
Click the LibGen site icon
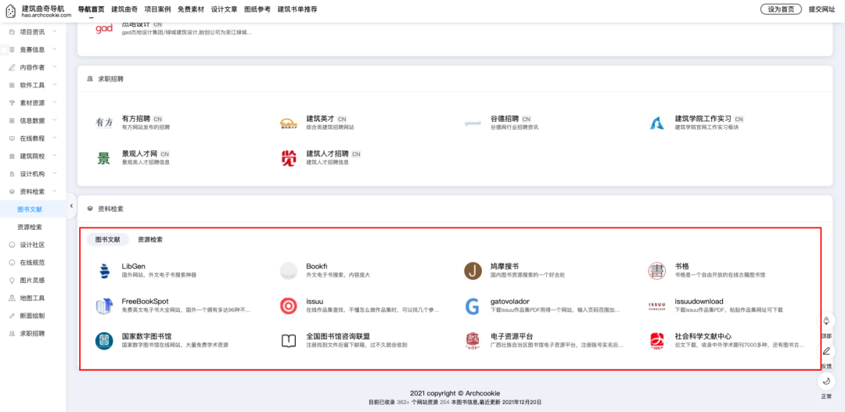tap(104, 271)
